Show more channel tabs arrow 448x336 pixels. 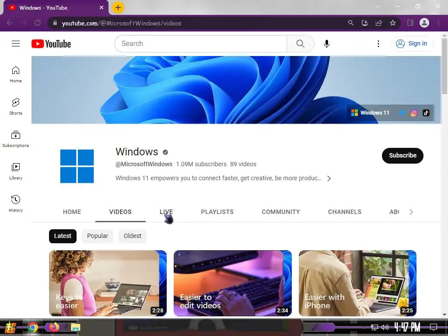click(x=411, y=212)
